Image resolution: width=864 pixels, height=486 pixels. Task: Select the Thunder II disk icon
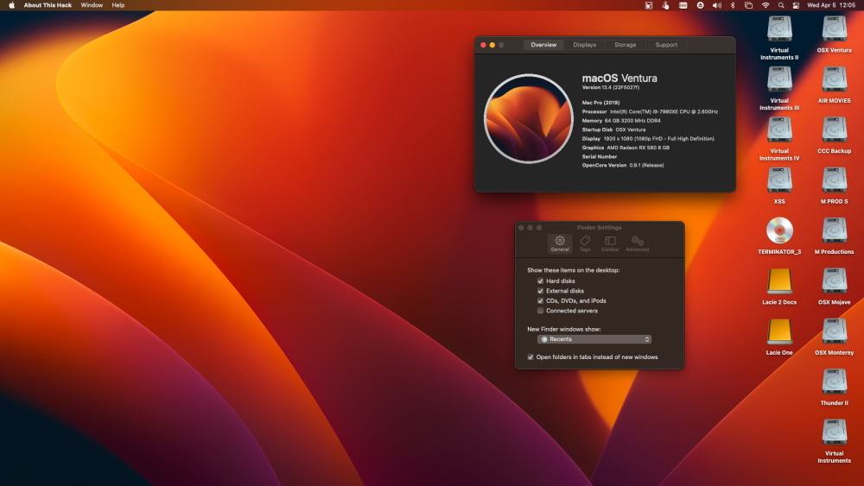[x=835, y=382]
